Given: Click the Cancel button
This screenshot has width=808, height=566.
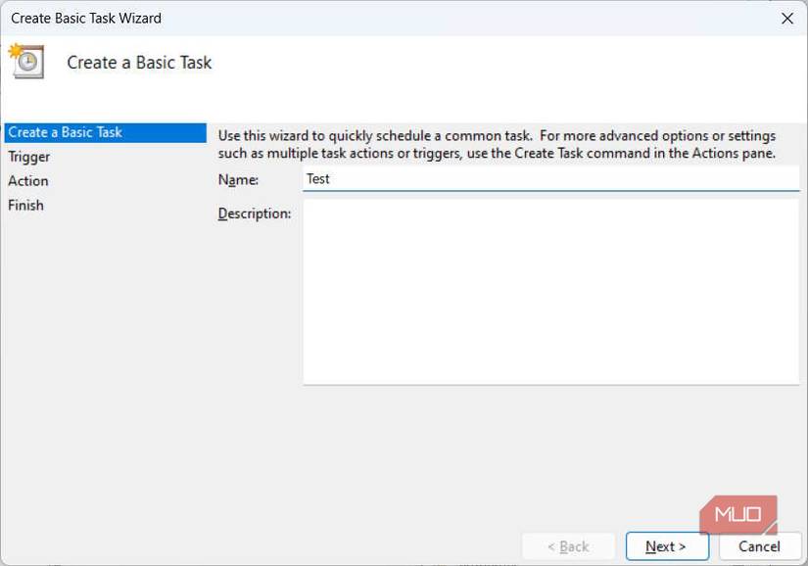Looking at the screenshot, I should [x=761, y=546].
